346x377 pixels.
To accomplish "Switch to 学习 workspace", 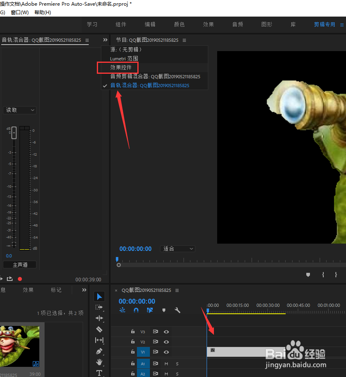I will point(92,24).
